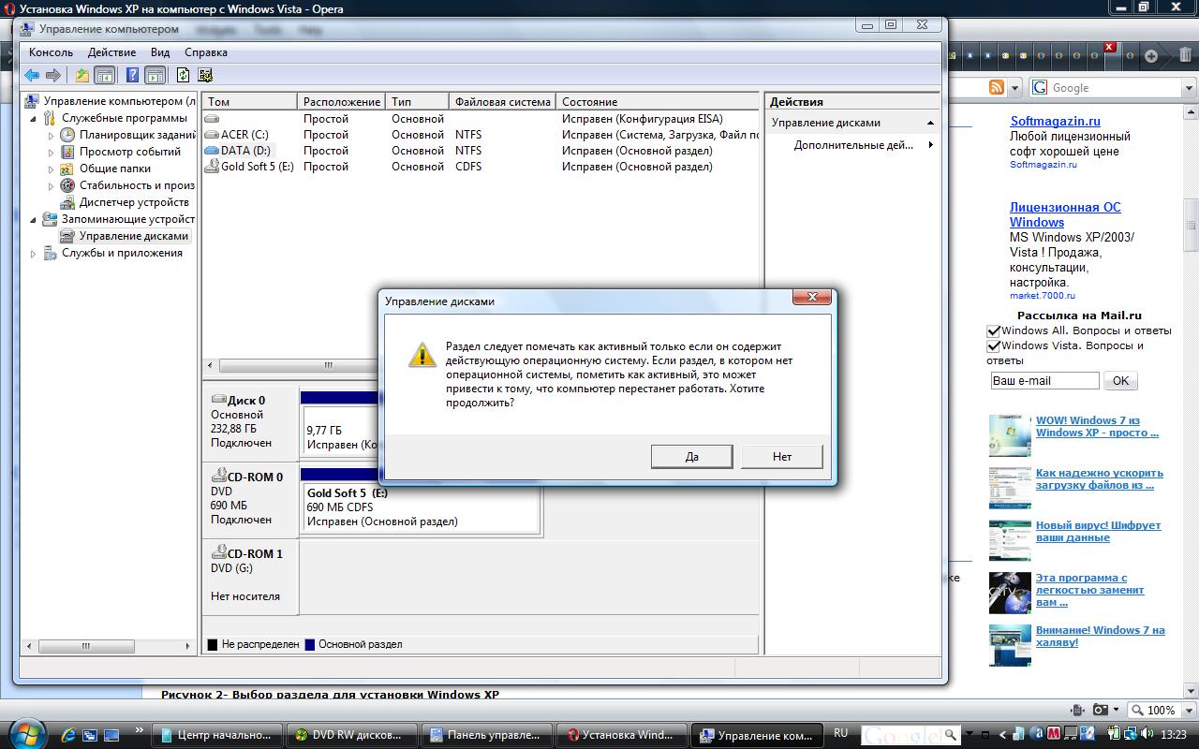Close the active Opera tab with red X
Image resolution: width=1199 pixels, height=749 pixels.
pyautogui.click(x=1110, y=47)
